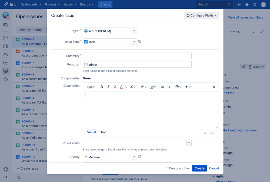Click into the Search box

(214, 5)
